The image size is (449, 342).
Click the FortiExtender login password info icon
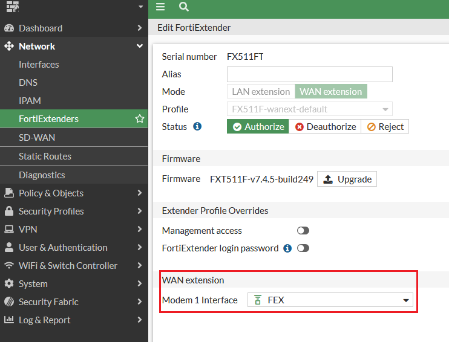[287, 248]
